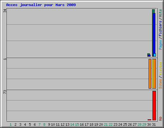
Task: Click the tall red Ko bar for day 31
Action: (154, 106)
